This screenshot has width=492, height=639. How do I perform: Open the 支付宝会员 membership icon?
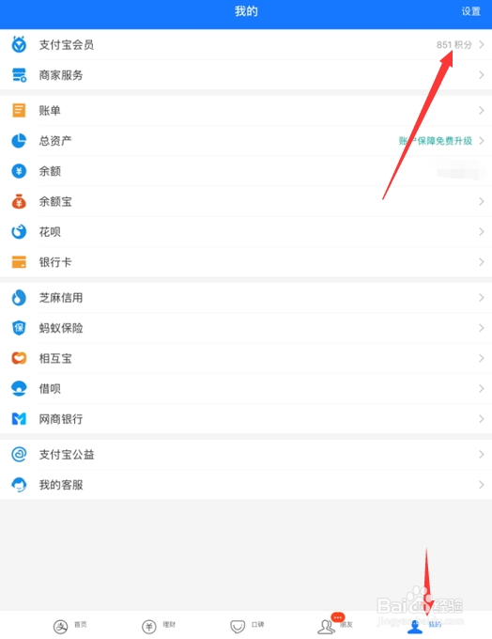[19, 44]
